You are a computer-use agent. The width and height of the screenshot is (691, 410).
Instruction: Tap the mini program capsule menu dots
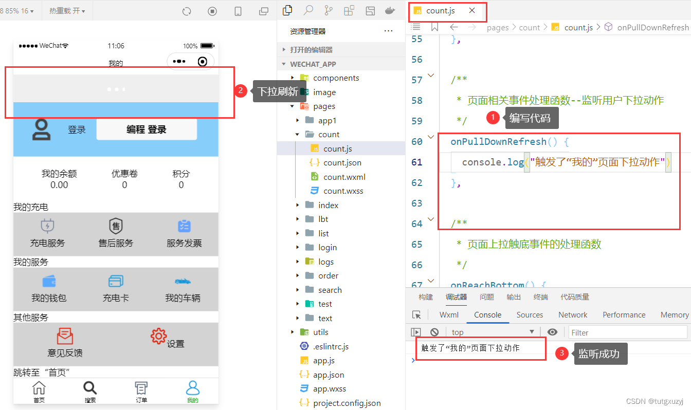point(179,61)
